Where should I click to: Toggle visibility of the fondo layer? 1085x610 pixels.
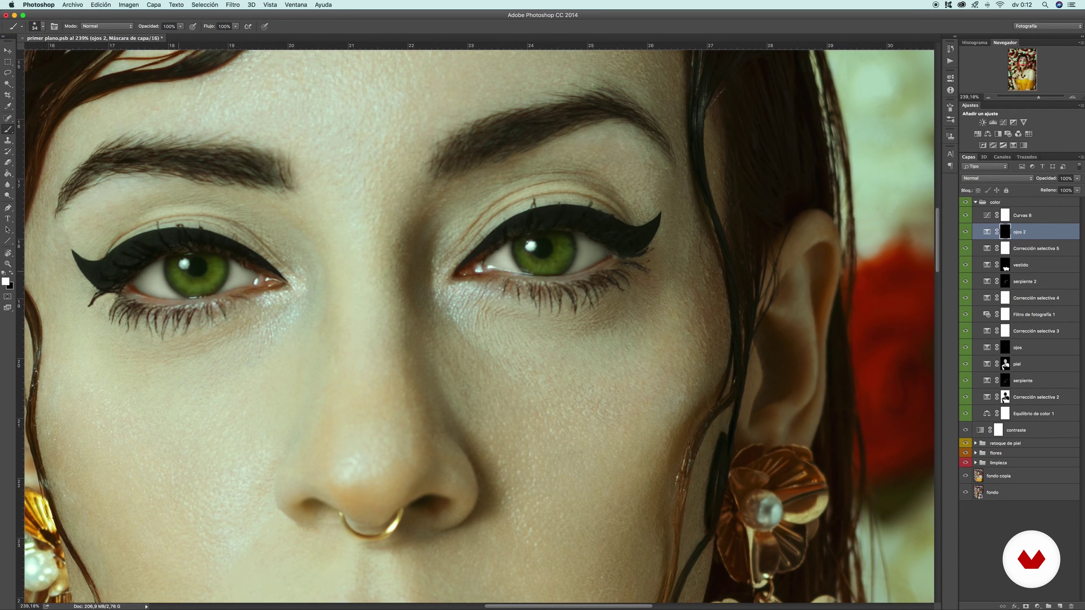pyautogui.click(x=965, y=492)
